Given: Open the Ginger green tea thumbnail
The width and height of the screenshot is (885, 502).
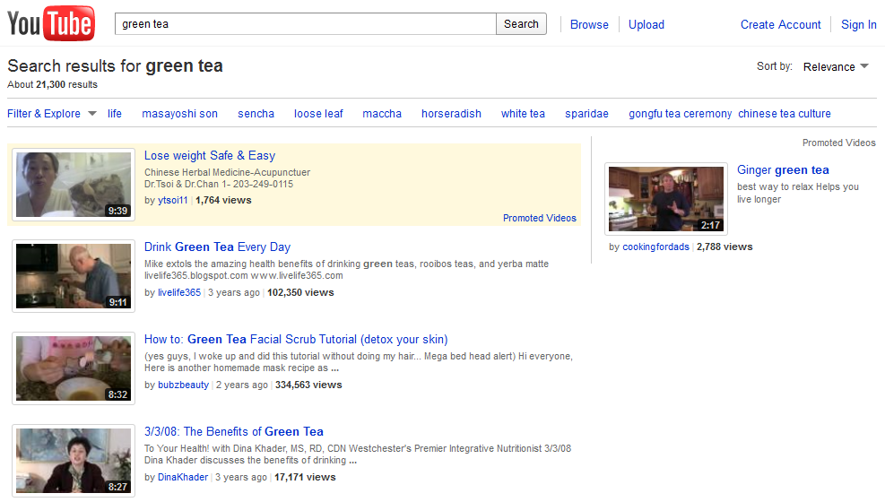Looking at the screenshot, I should pos(666,198).
